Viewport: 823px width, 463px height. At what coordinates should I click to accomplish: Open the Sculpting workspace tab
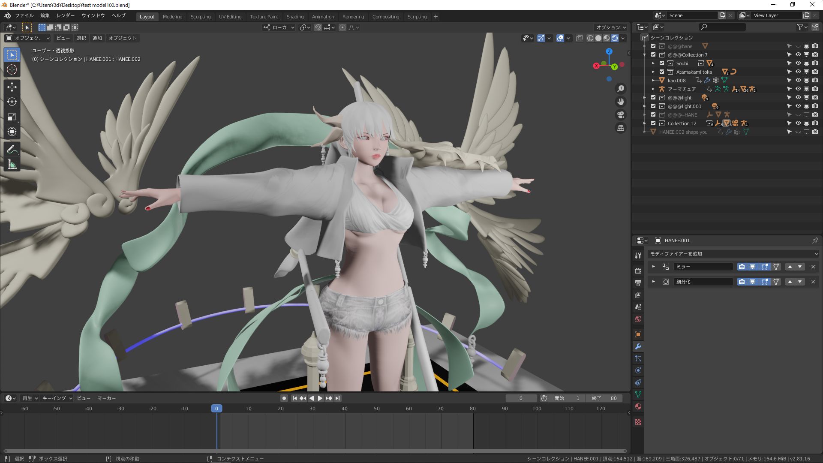pos(201,17)
